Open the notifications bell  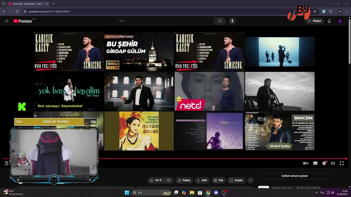(329, 21)
